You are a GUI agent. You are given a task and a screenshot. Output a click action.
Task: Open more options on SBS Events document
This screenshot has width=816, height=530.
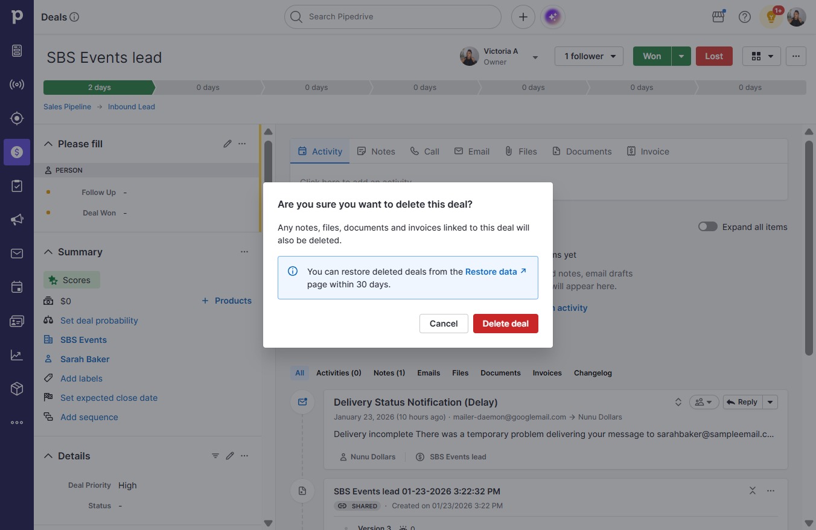771,491
